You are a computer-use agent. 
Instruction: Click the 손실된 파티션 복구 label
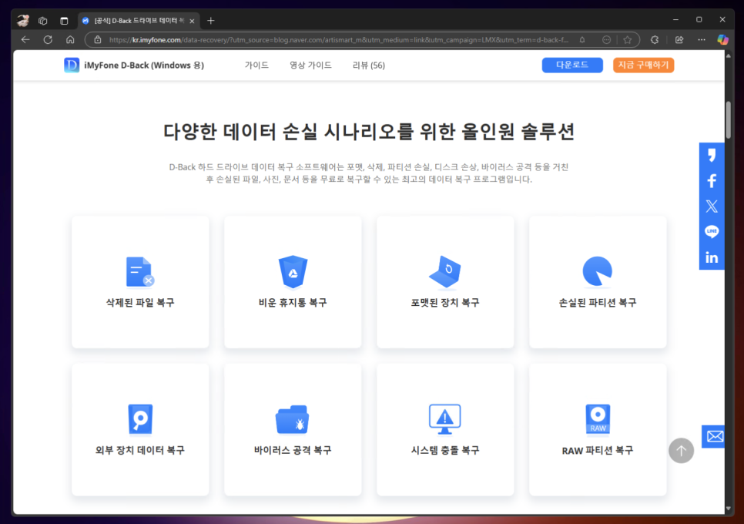(x=598, y=302)
